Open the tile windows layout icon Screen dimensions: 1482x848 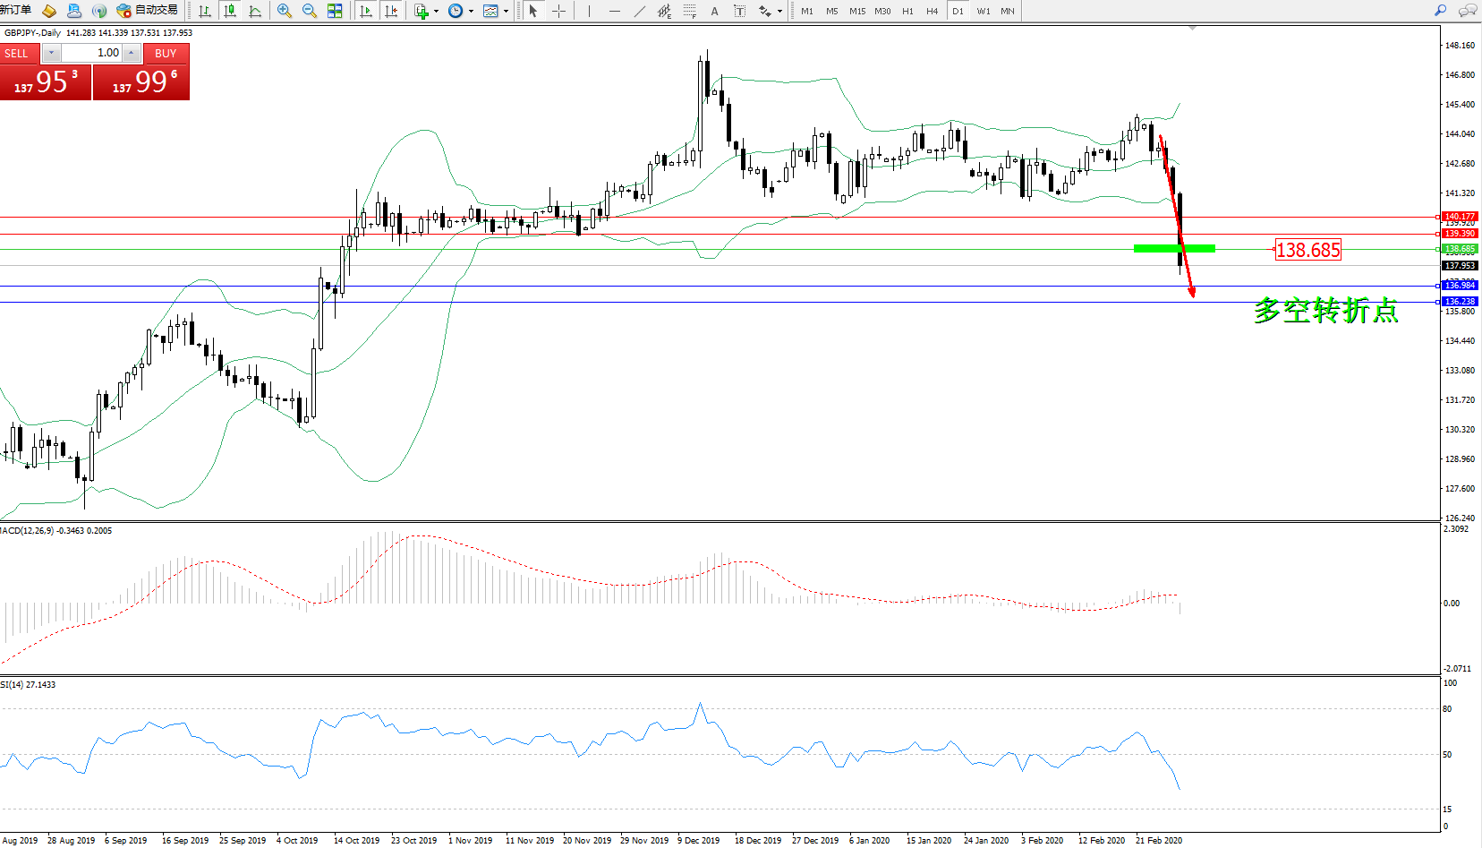pyautogui.click(x=335, y=11)
